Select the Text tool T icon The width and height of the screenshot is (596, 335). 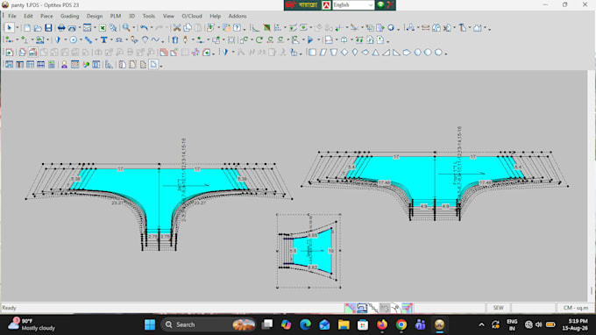click(x=103, y=40)
